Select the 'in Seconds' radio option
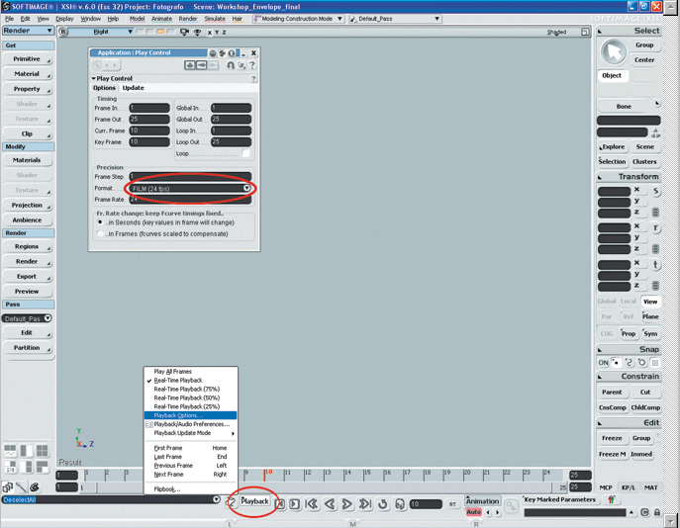680x528 pixels. point(101,222)
